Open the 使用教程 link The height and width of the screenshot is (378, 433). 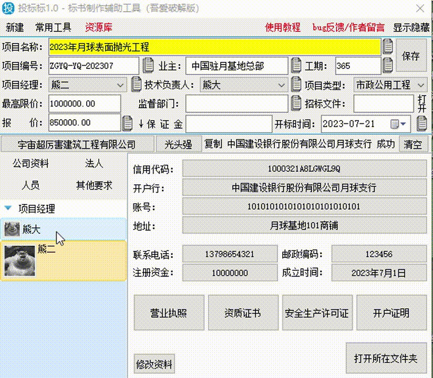283,28
